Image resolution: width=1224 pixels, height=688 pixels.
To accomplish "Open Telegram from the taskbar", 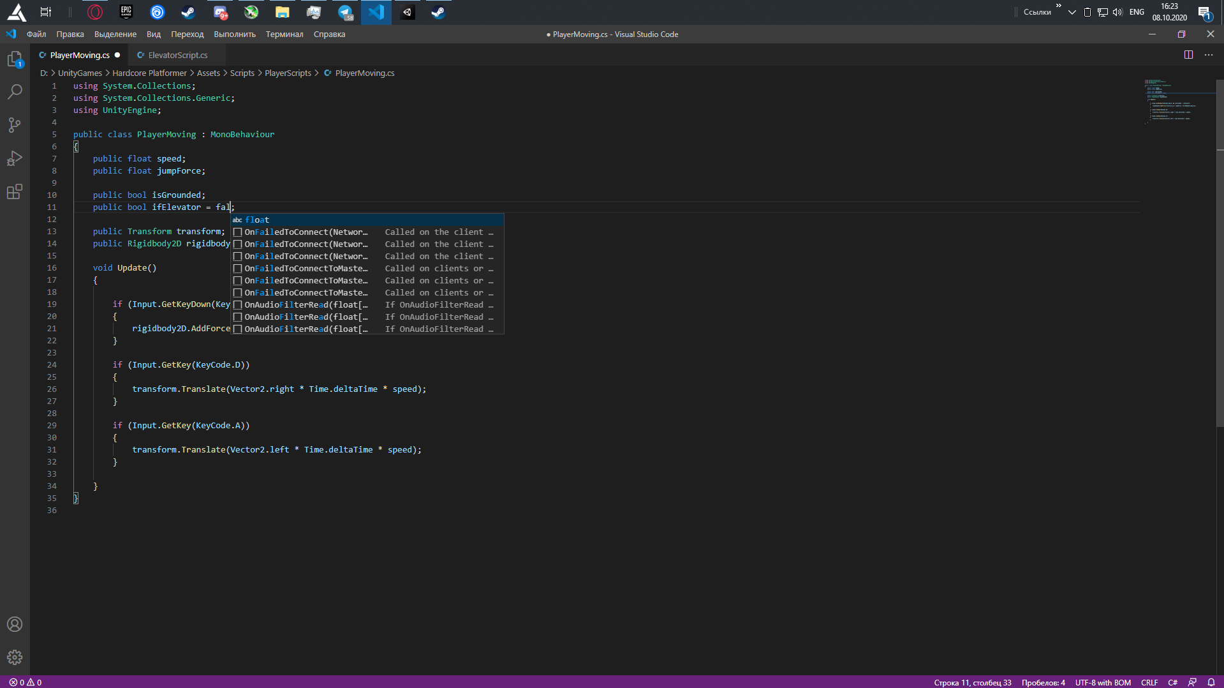I will [x=345, y=12].
